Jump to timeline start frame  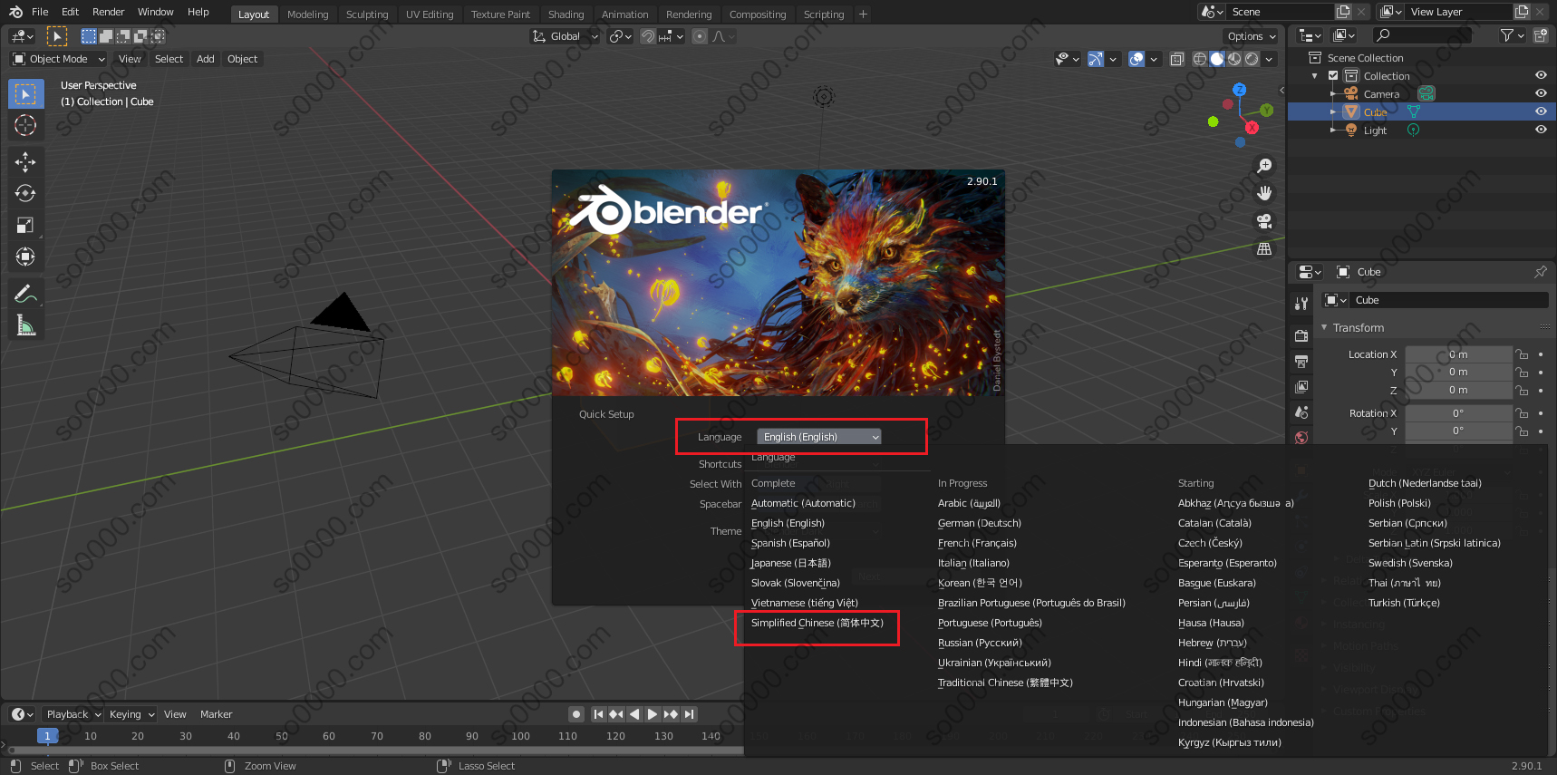click(598, 714)
